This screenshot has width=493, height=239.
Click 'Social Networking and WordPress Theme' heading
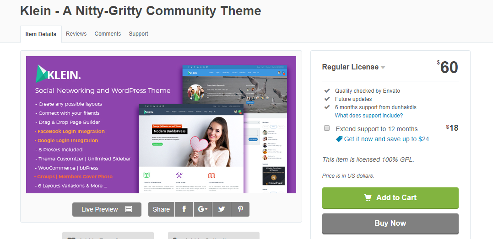(x=103, y=91)
